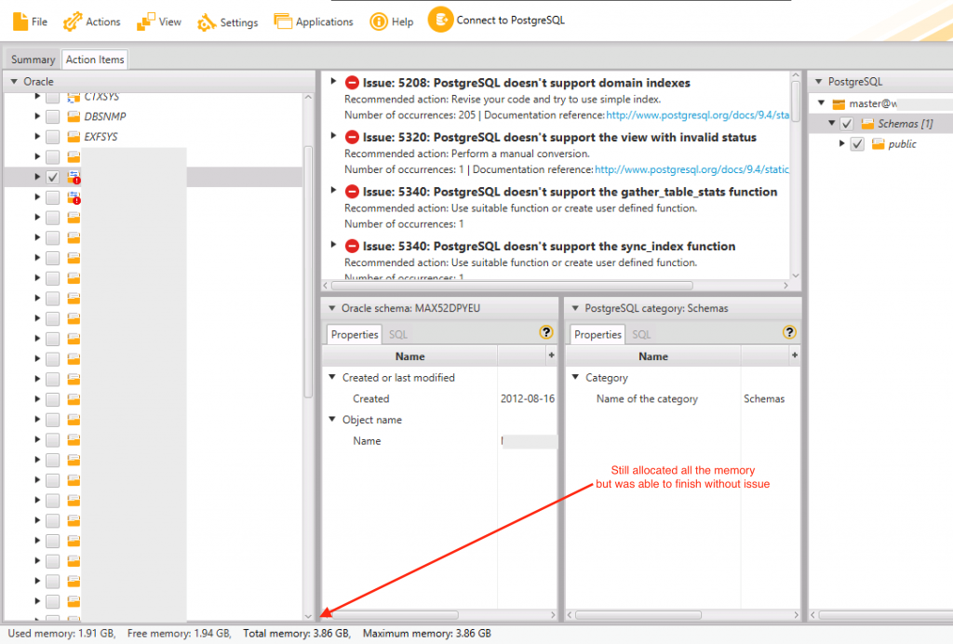This screenshot has width=953, height=644.
Task: Open the Help menu
Action: pyautogui.click(x=392, y=21)
